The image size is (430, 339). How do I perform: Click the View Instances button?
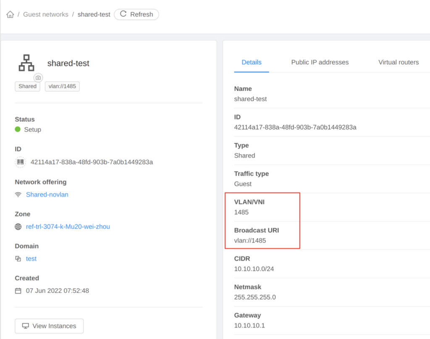49,326
